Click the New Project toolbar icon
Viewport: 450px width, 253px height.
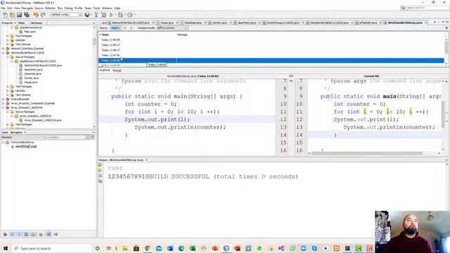click(12, 15)
